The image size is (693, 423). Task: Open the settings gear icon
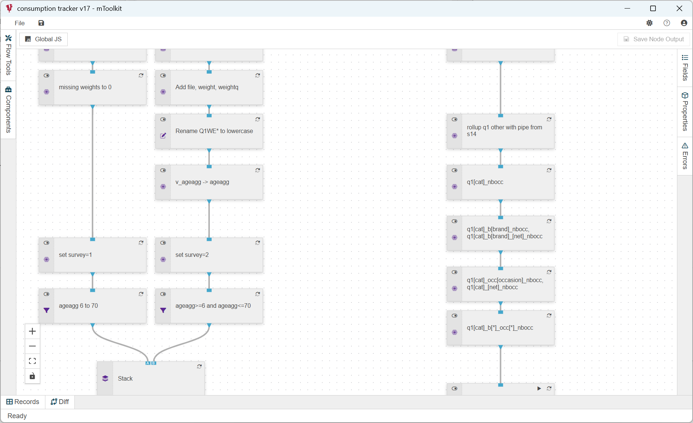pos(649,23)
